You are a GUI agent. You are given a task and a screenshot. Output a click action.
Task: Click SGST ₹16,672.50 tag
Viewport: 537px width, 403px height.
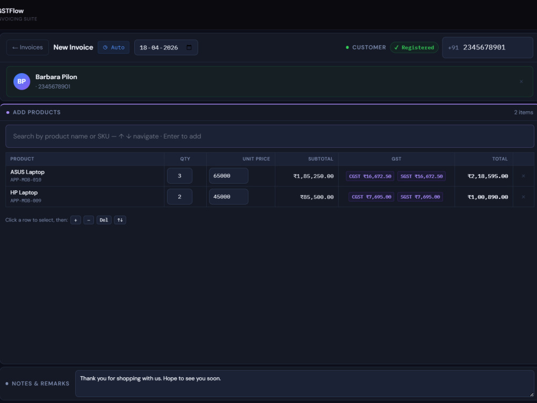tap(421, 176)
